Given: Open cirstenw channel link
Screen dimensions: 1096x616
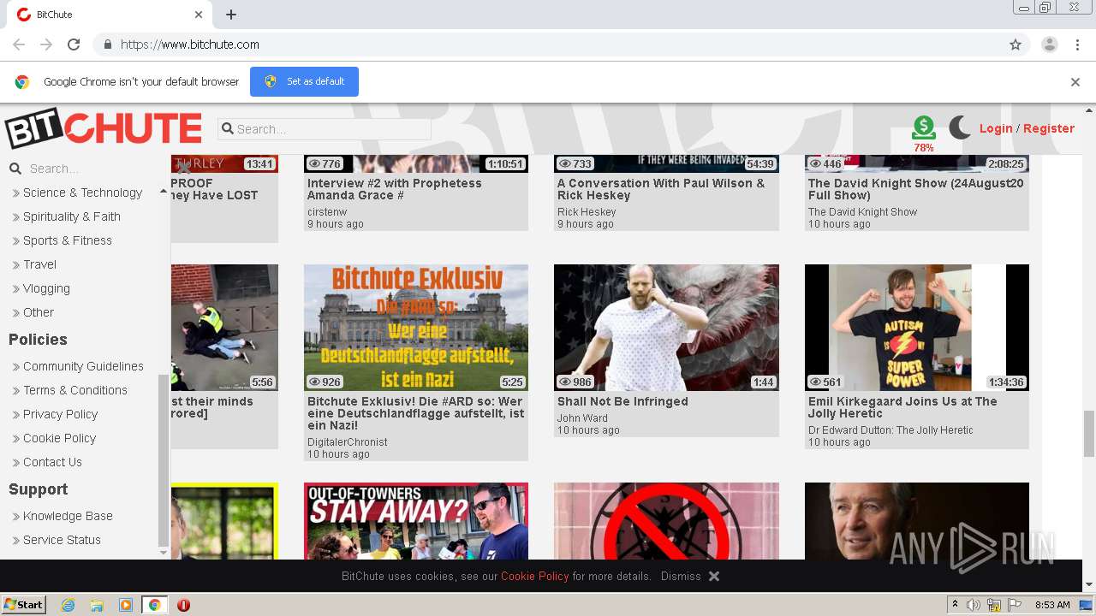Looking at the screenshot, I should (327, 212).
